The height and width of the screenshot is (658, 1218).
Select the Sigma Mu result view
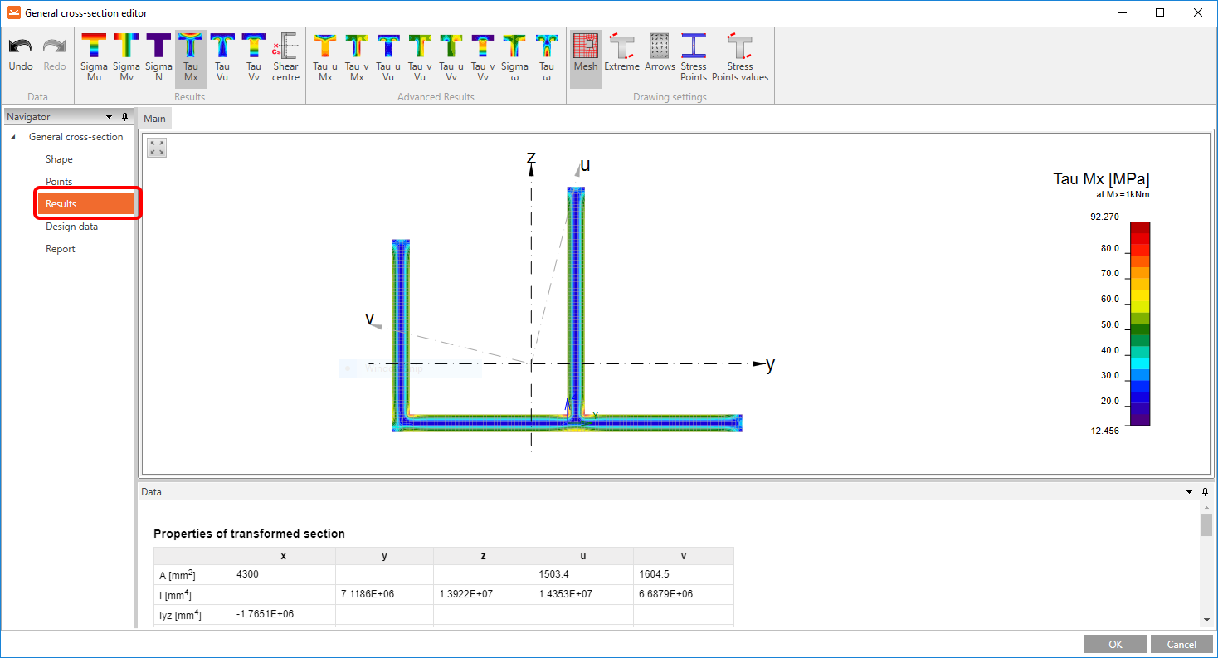click(x=94, y=57)
